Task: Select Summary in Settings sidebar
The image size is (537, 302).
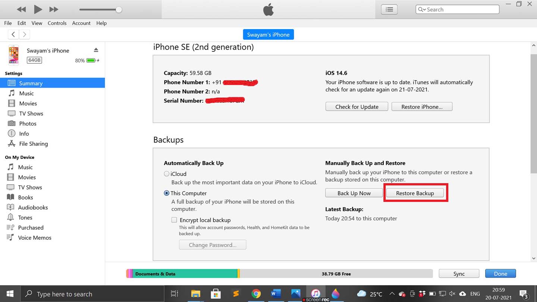Action: coord(52,83)
